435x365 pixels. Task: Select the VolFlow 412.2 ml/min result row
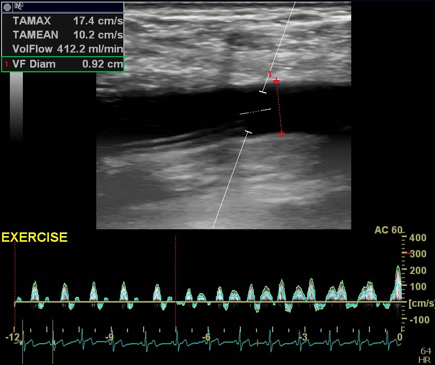[62, 49]
